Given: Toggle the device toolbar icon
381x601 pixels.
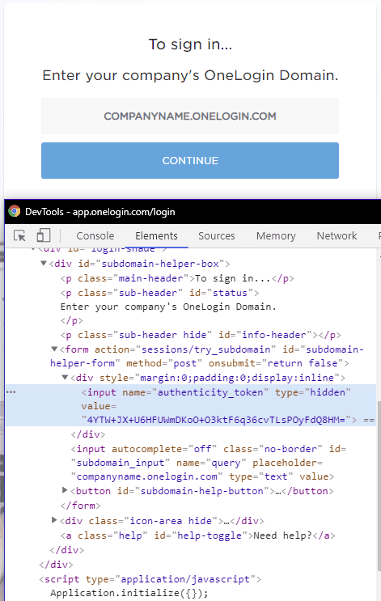Looking at the screenshot, I should pos(44,235).
